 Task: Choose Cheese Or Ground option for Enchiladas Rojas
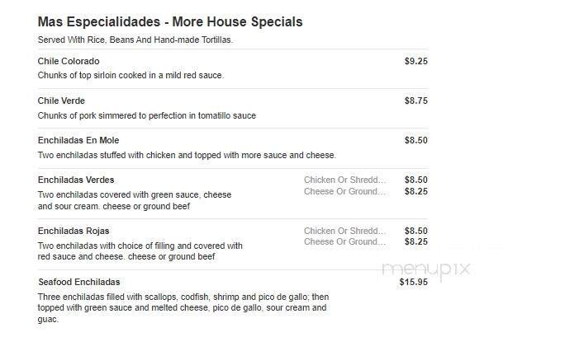pyautogui.click(x=344, y=242)
